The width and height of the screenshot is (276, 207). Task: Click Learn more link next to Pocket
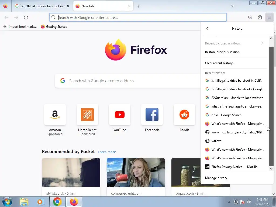coord(107,152)
